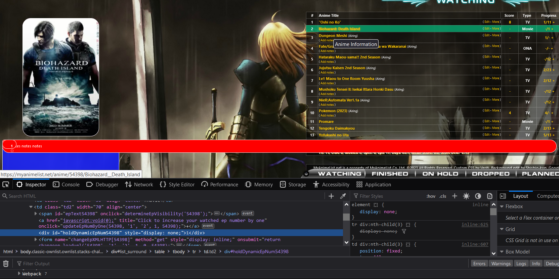Clear the console output with trash icon
559x279 pixels.
6,264
